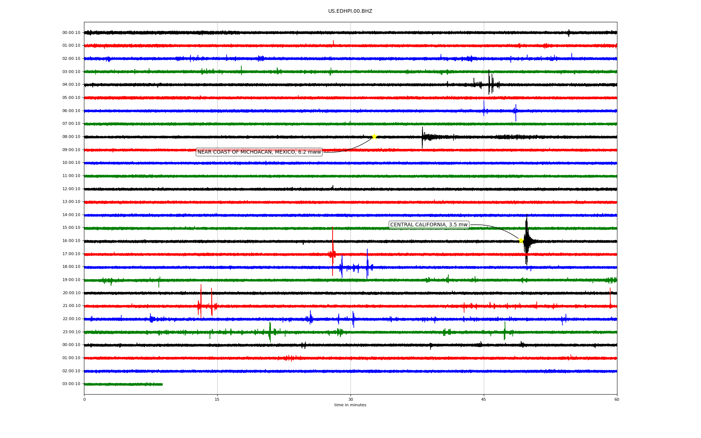Click the 60-minute tick label on x-axis

pos(617,399)
